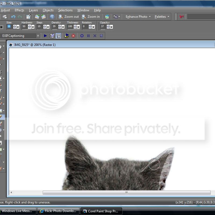Select the Pan hand tool
Viewport: 215px width, 215px height.
1,46
